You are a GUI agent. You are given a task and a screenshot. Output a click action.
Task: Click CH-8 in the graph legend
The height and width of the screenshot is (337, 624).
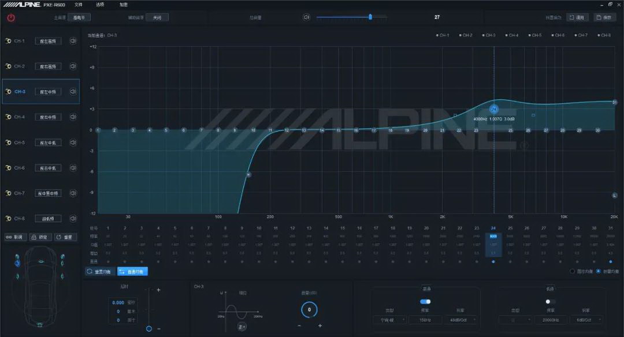click(604, 35)
